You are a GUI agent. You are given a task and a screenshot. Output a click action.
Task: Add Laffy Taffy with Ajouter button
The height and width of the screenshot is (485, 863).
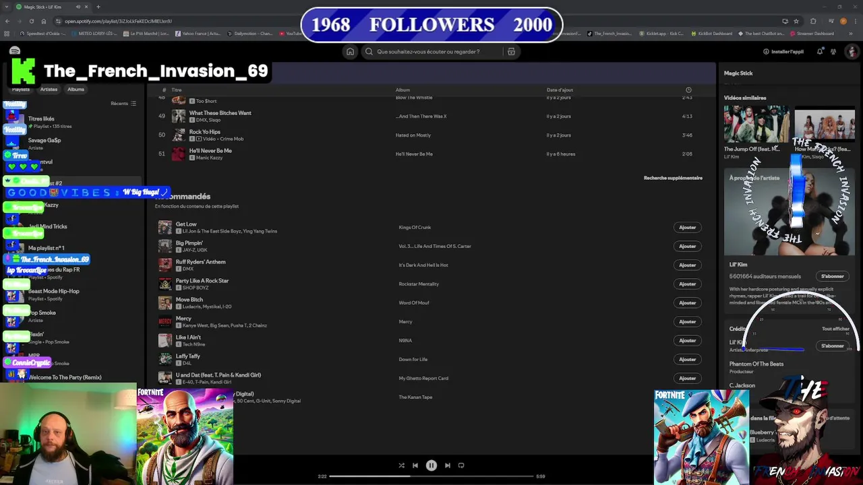click(x=687, y=359)
